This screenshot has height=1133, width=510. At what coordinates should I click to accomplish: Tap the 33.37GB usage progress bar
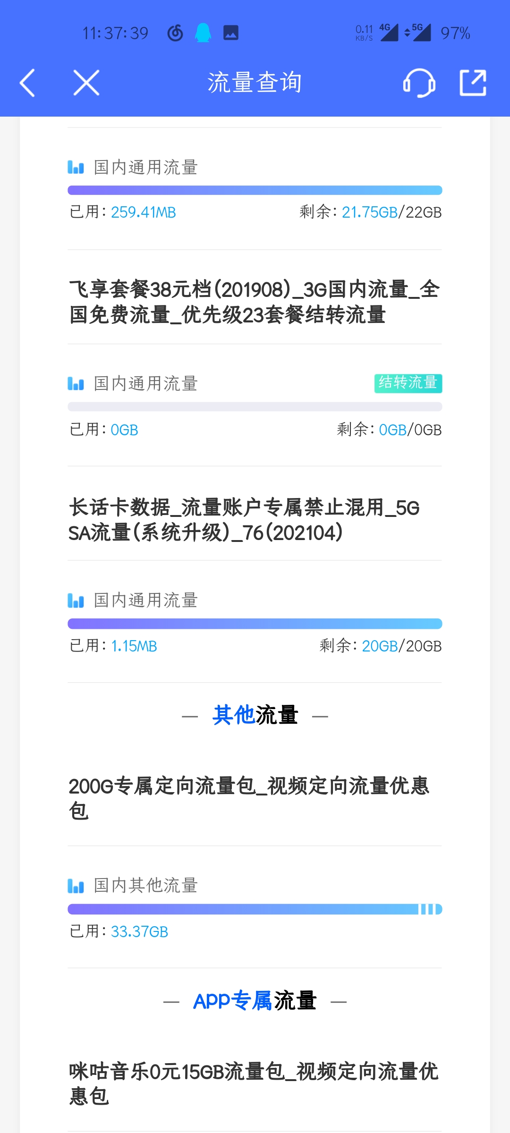point(255,909)
